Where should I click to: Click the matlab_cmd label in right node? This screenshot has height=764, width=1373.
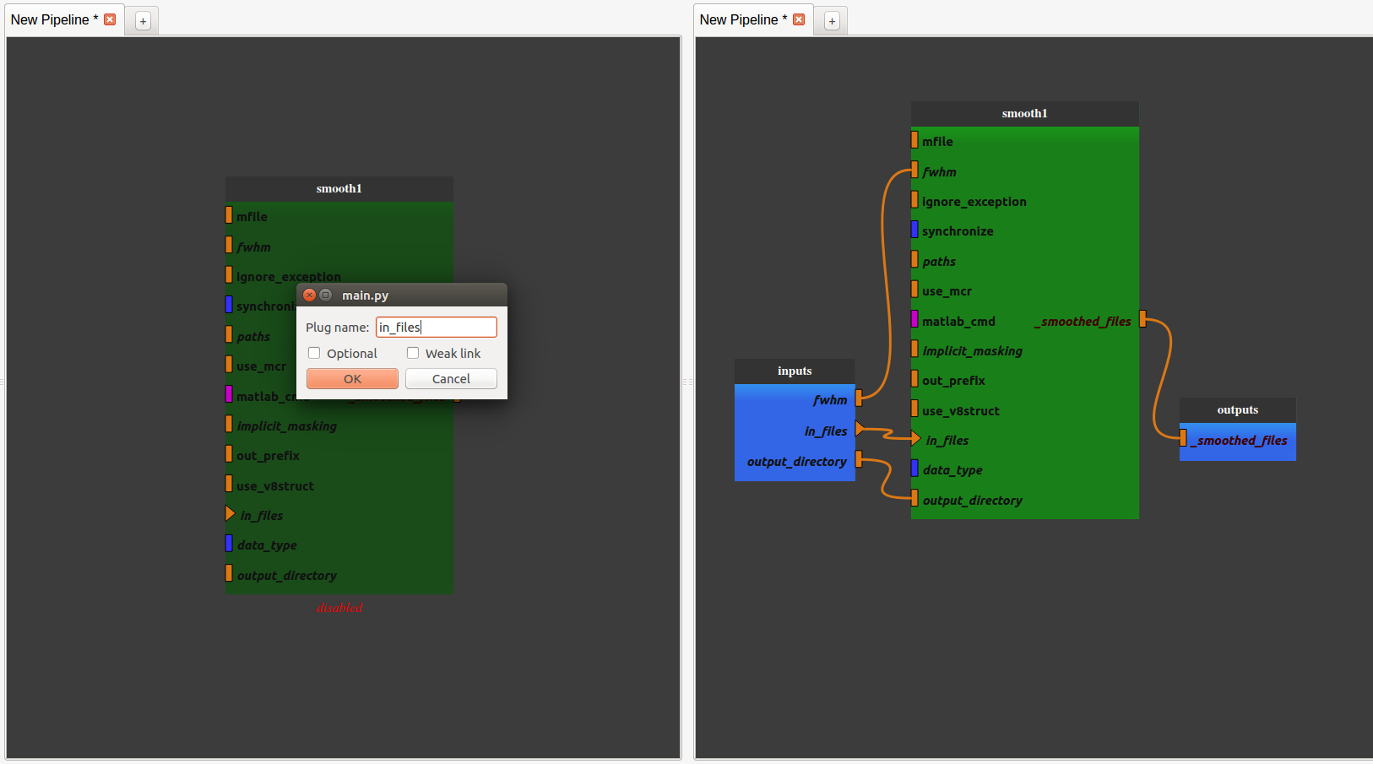tap(958, 322)
